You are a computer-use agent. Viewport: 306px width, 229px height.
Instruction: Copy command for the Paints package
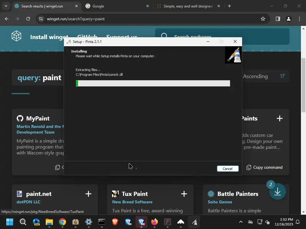point(264,168)
